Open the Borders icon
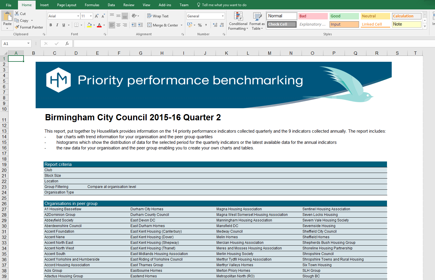The width and height of the screenshot is (435, 280). click(77, 25)
